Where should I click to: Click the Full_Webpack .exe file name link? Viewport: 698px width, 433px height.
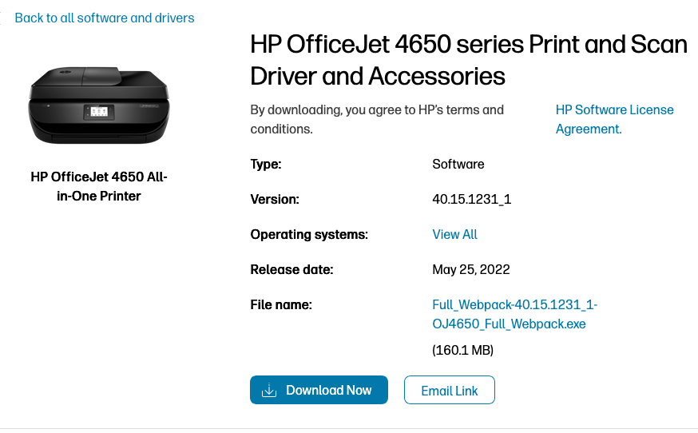(x=514, y=314)
